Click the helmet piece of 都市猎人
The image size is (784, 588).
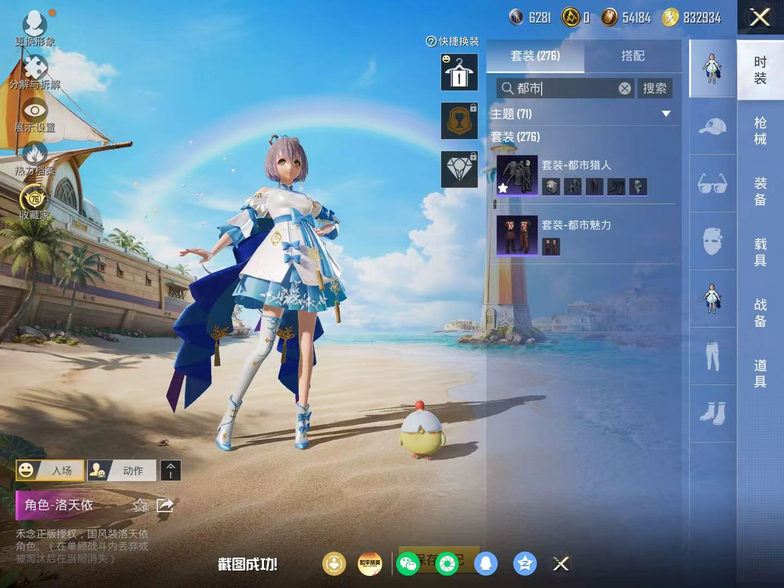[551, 187]
